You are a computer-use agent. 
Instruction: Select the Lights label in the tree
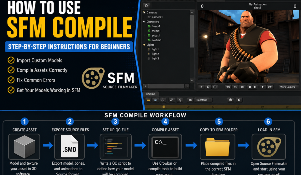click(150, 45)
